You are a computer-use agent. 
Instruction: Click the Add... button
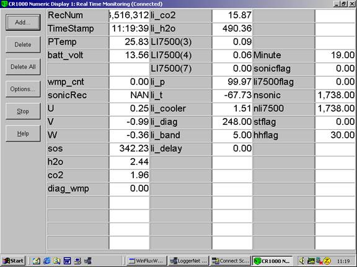tap(23, 22)
